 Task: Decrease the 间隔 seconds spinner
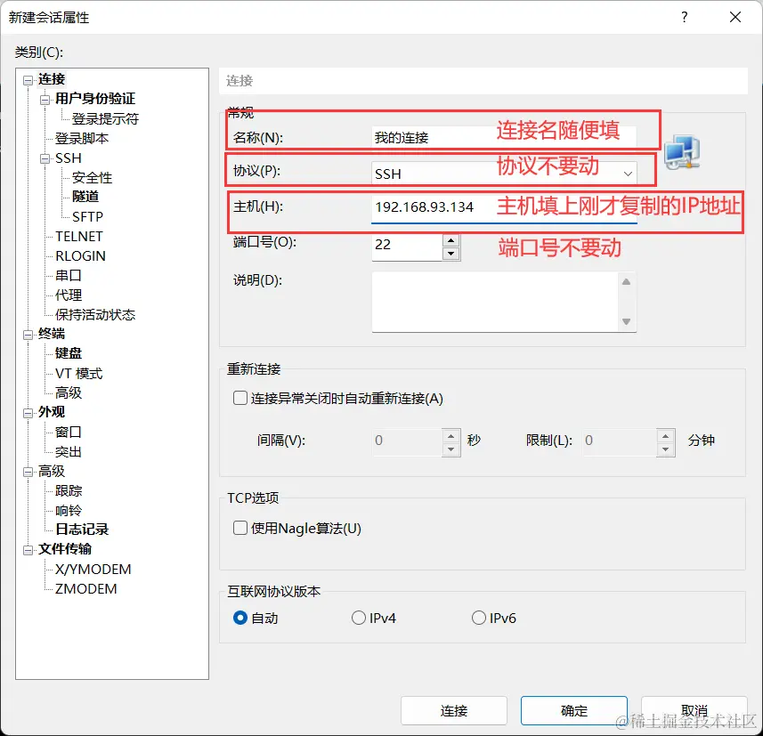click(451, 449)
